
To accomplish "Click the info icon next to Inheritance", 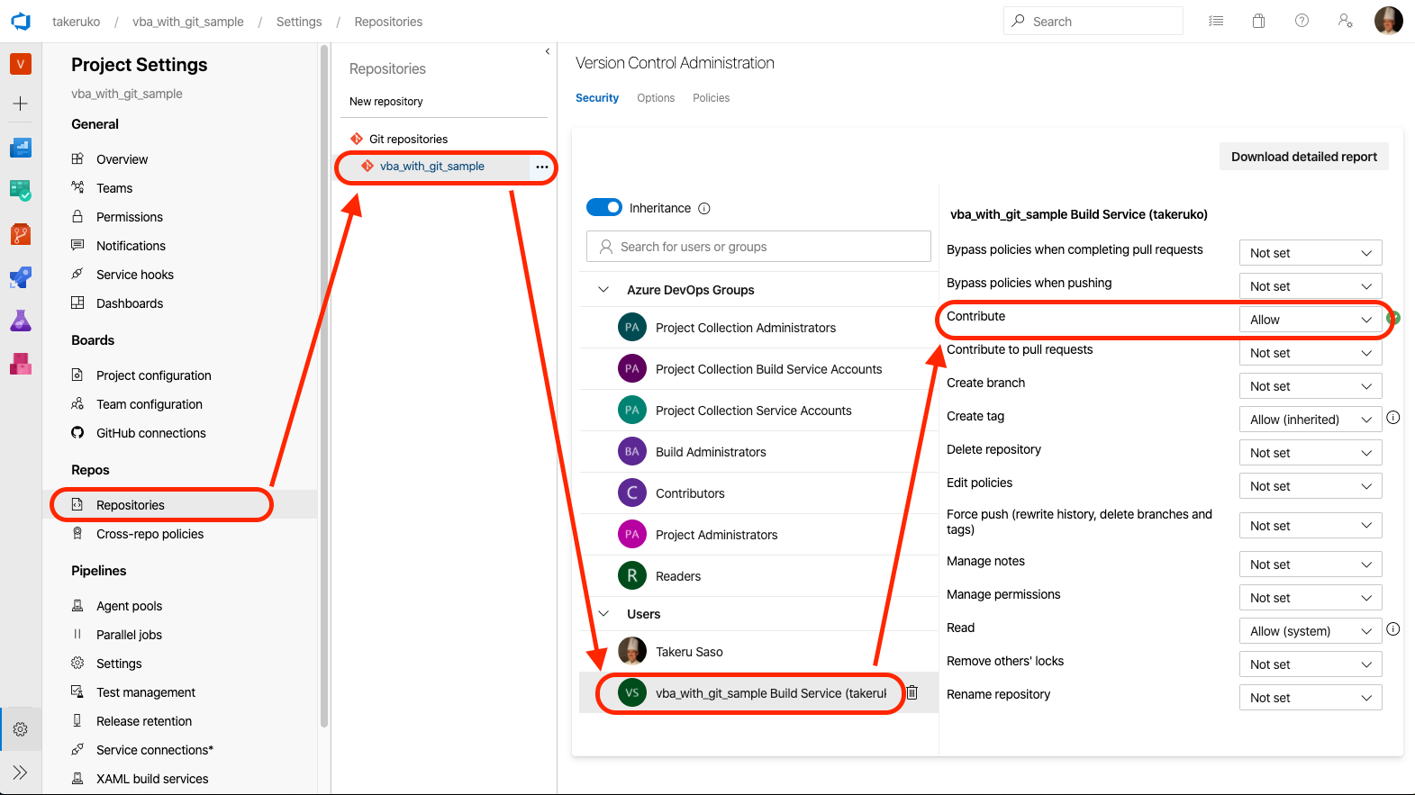I will [x=704, y=208].
